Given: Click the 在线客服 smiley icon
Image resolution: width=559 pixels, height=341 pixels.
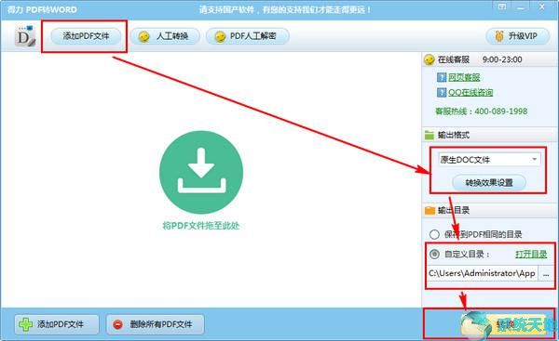Looking at the screenshot, I should pyautogui.click(x=429, y=59).
